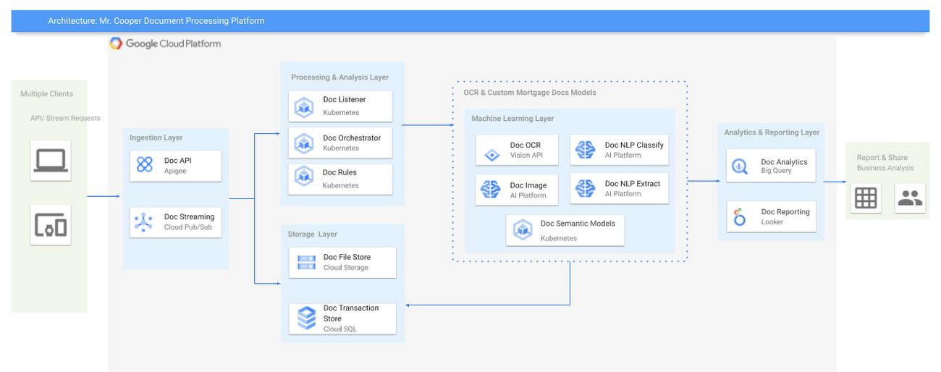Click the Doc Semantic Models Kubernetes icon
The width and height of the screenshot is (941, 372).
coord(522,230)
